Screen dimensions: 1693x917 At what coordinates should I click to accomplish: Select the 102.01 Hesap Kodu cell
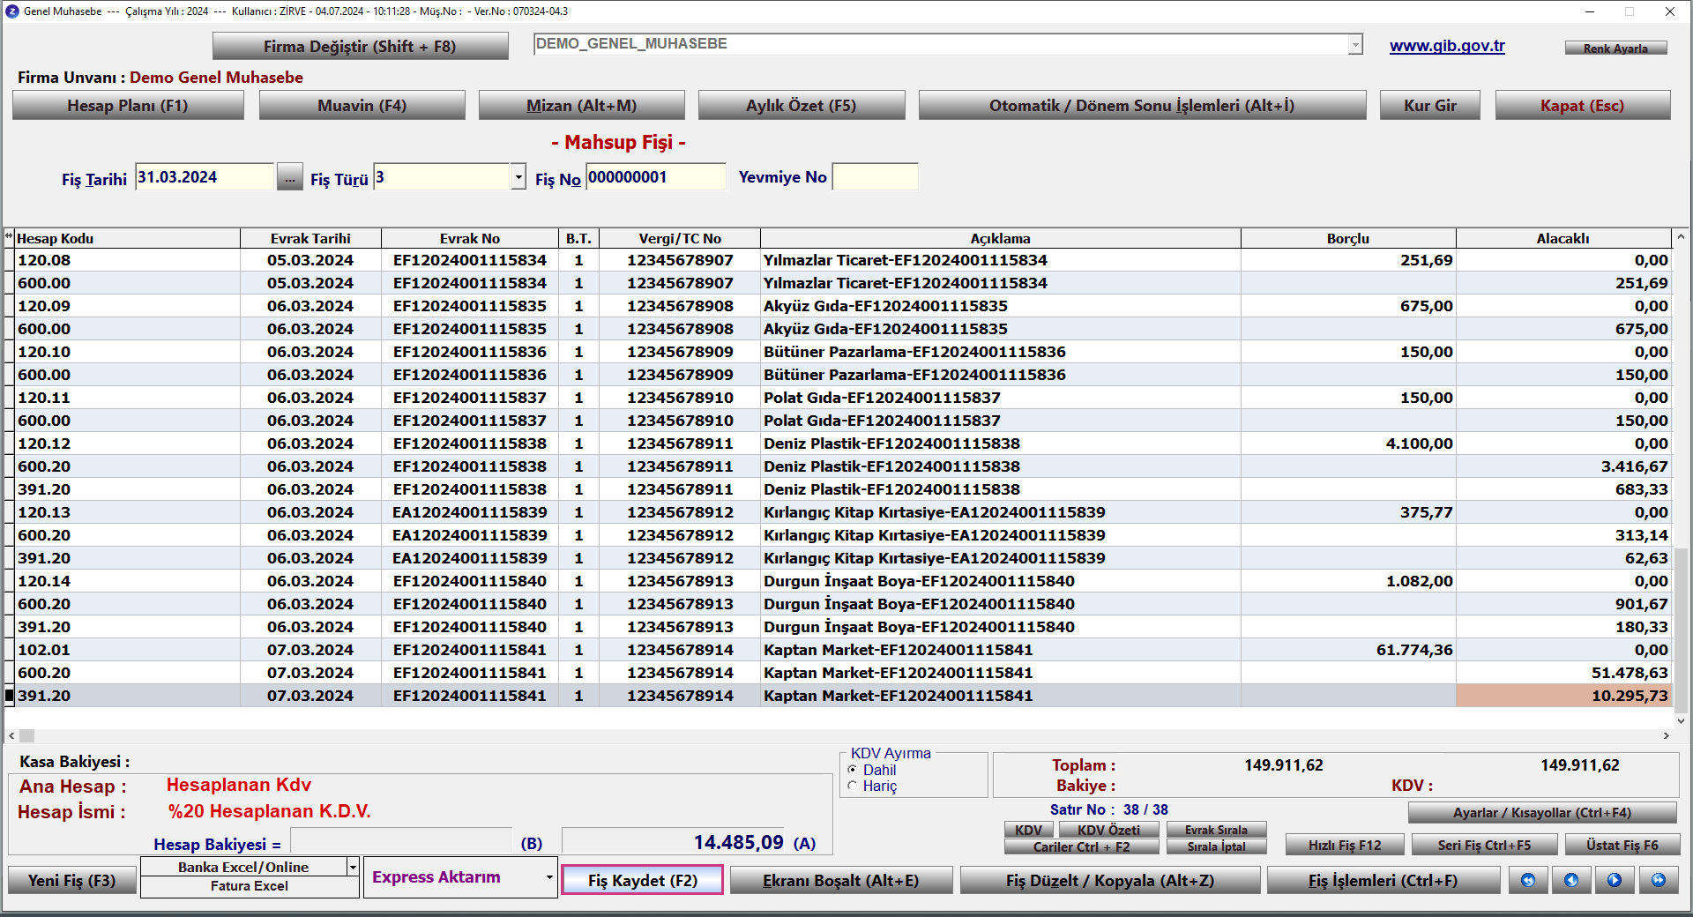tap(127, 650)
